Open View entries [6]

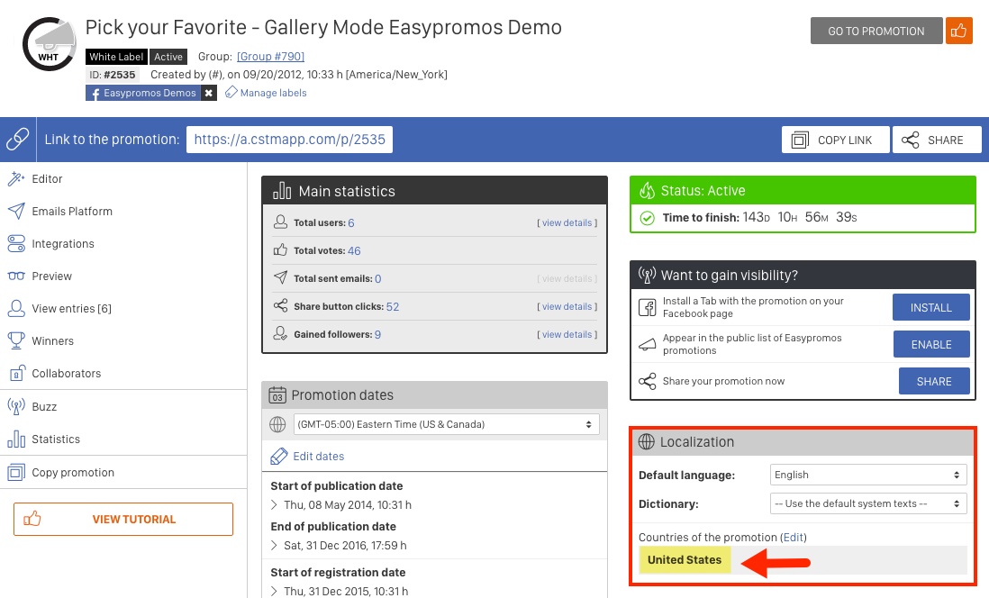click(x=71, y=309)
